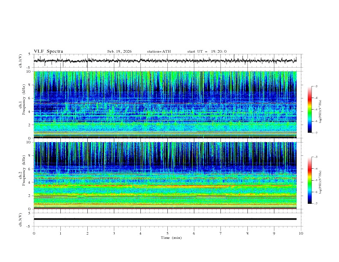Image resolution: width=339 pixels, height=262 pixels.
Task: Click the "VLF Spectra" plot title
Action: coord(48,51)
